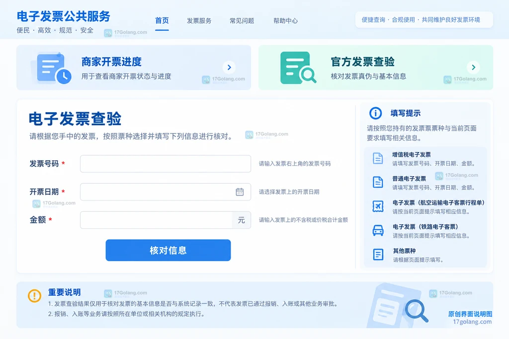
Task: Submit with the 核对信息 button
Action: (x=168, y=250)
